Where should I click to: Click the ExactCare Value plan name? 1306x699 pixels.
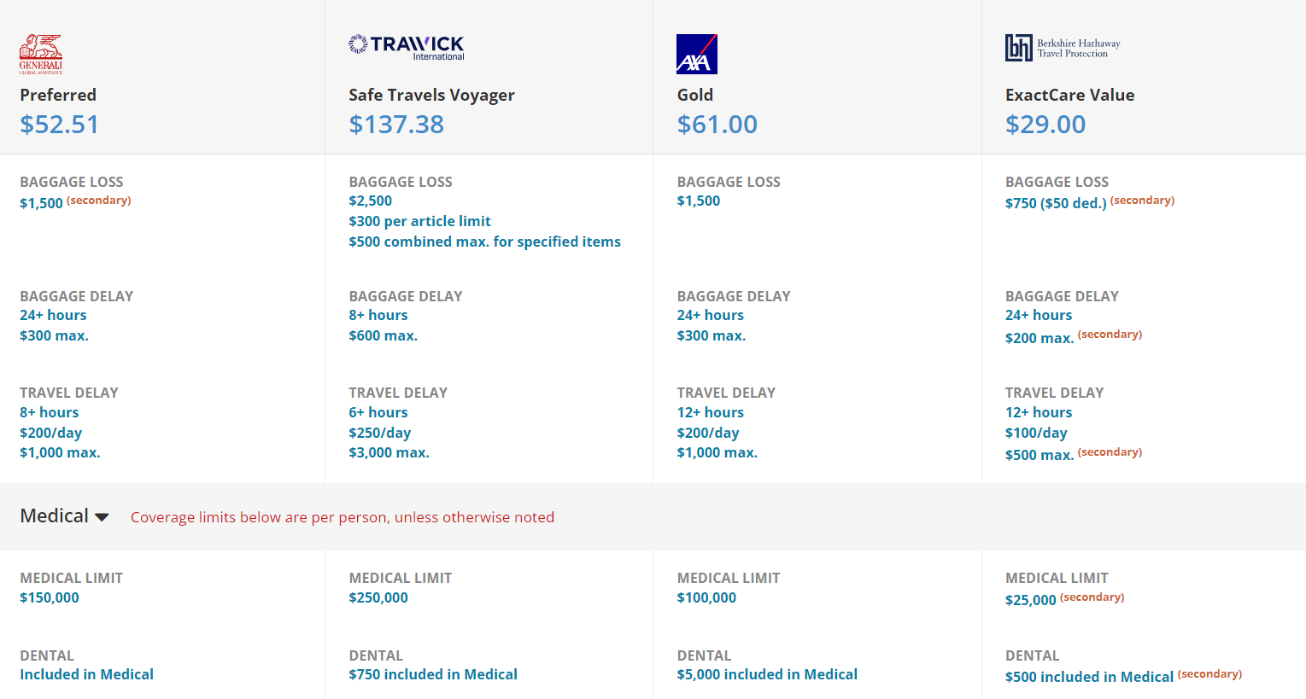(1069, 95)
